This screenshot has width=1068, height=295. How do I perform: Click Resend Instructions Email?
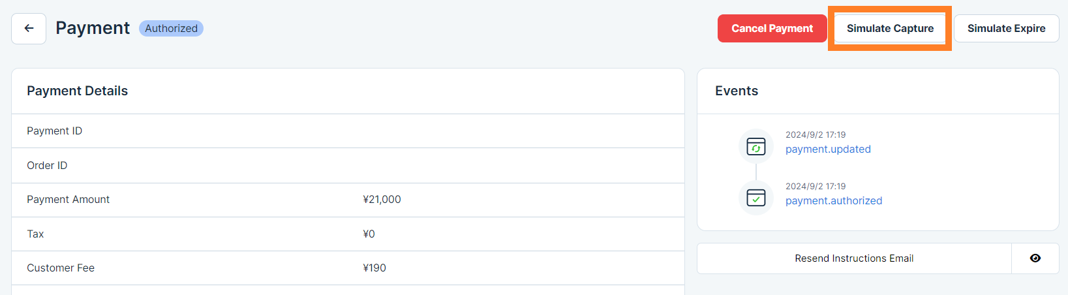click(x=854, y=258)
